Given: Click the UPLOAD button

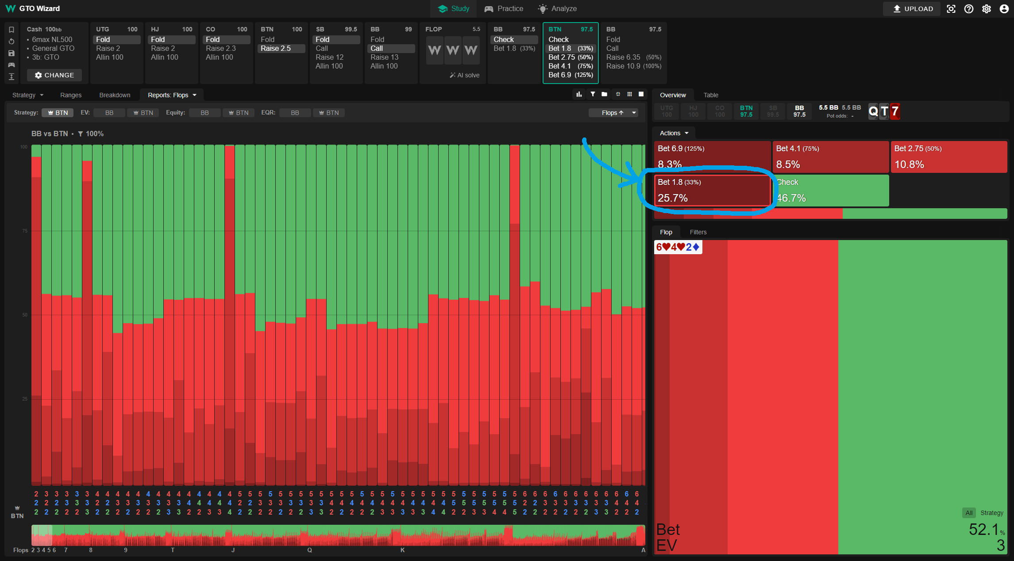Looking at the screenshot, I should point(912,9).
